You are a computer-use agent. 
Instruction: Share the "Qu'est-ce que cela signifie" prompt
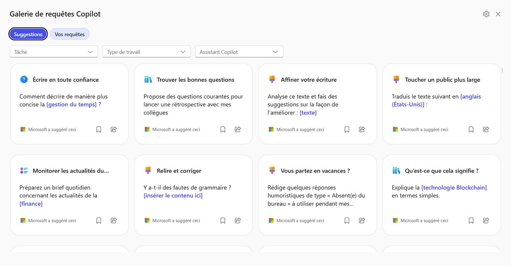486,220
